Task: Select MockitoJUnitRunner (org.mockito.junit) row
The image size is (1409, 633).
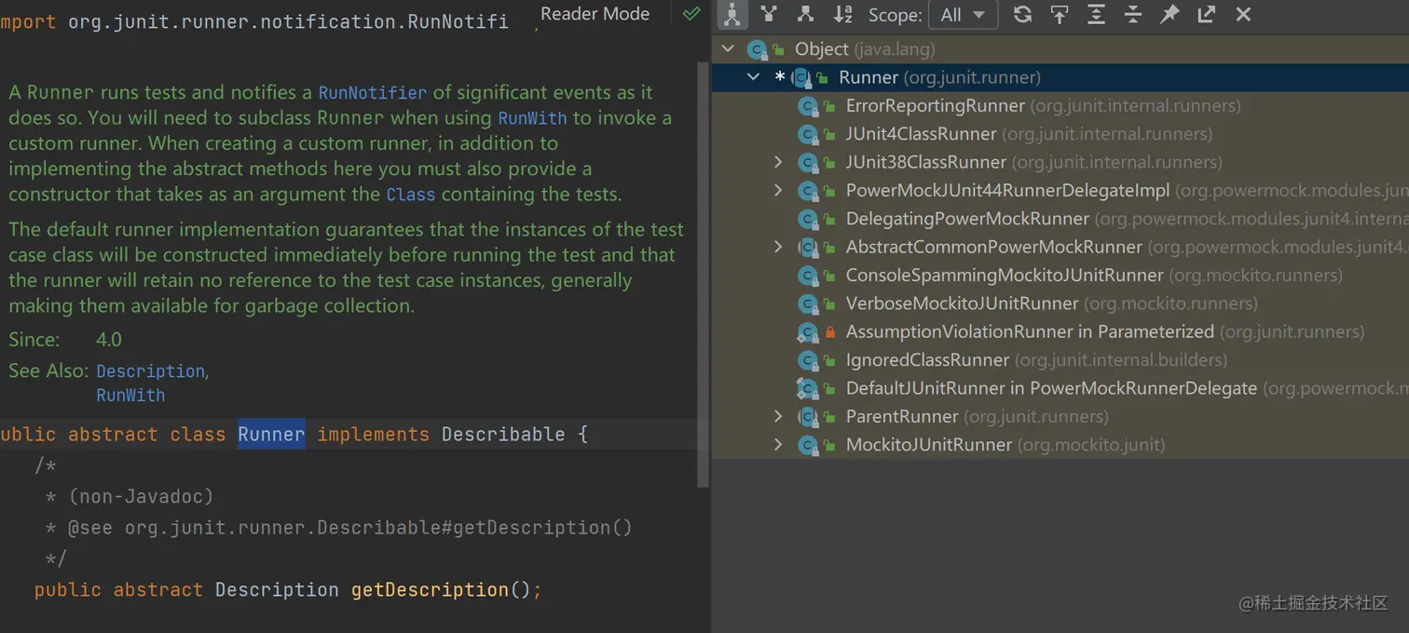Action: pos(1060,445)
